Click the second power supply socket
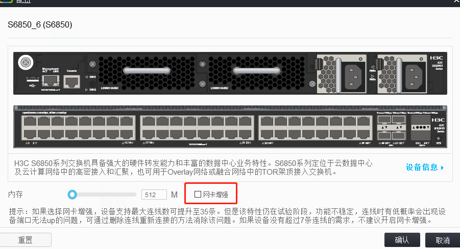This screenshot has width=460, height=249. [x=414, y=77]
